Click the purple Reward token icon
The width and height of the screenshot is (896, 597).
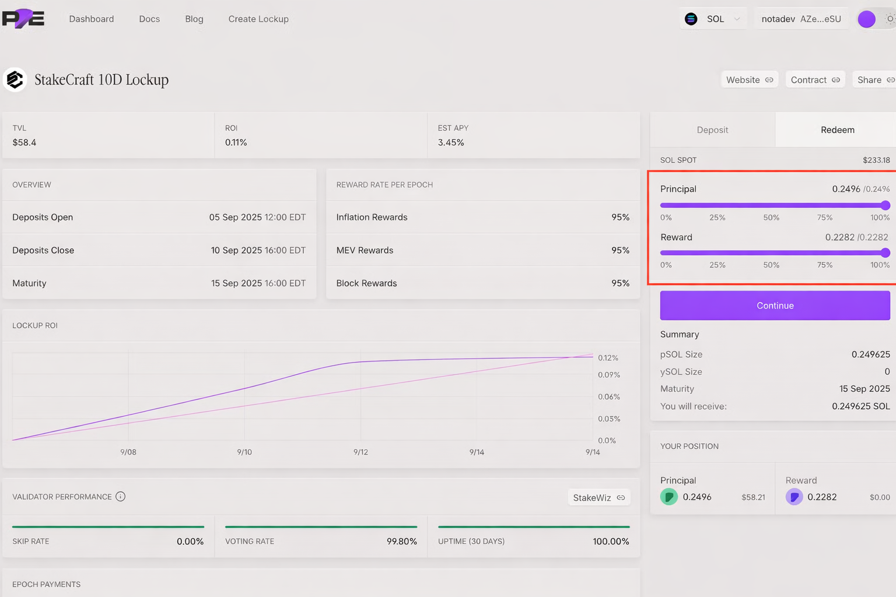(794, 497)
